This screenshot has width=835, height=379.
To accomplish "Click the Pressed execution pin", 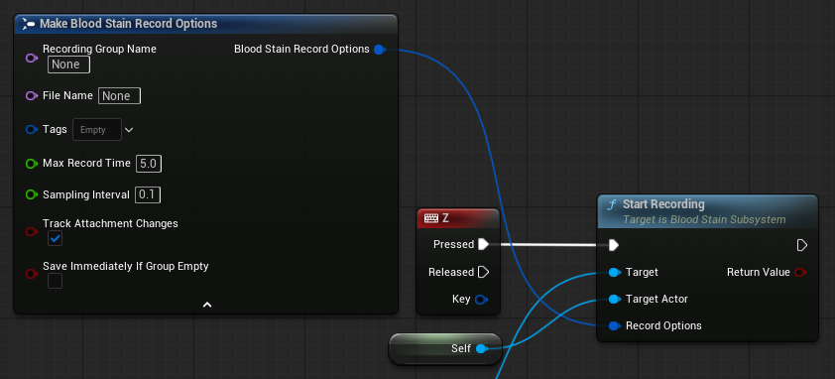I will 484,244.
